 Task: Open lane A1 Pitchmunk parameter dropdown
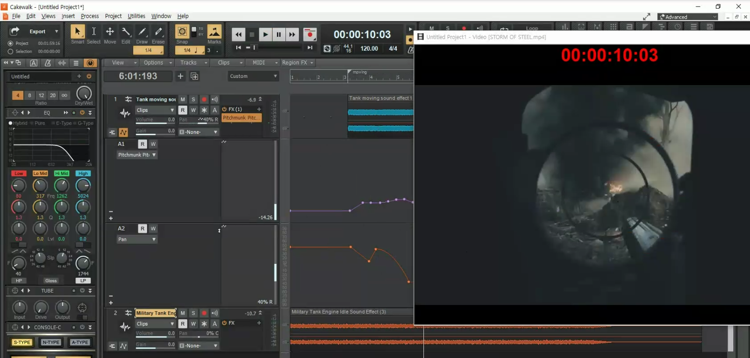[137, 155]
